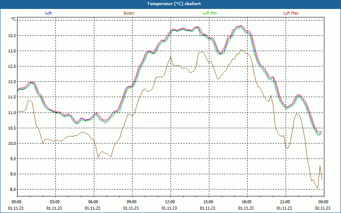Click the Luft Min legend label
This screenshot has height=213, width=341.
pyautogui.click(x=210, y=13)
